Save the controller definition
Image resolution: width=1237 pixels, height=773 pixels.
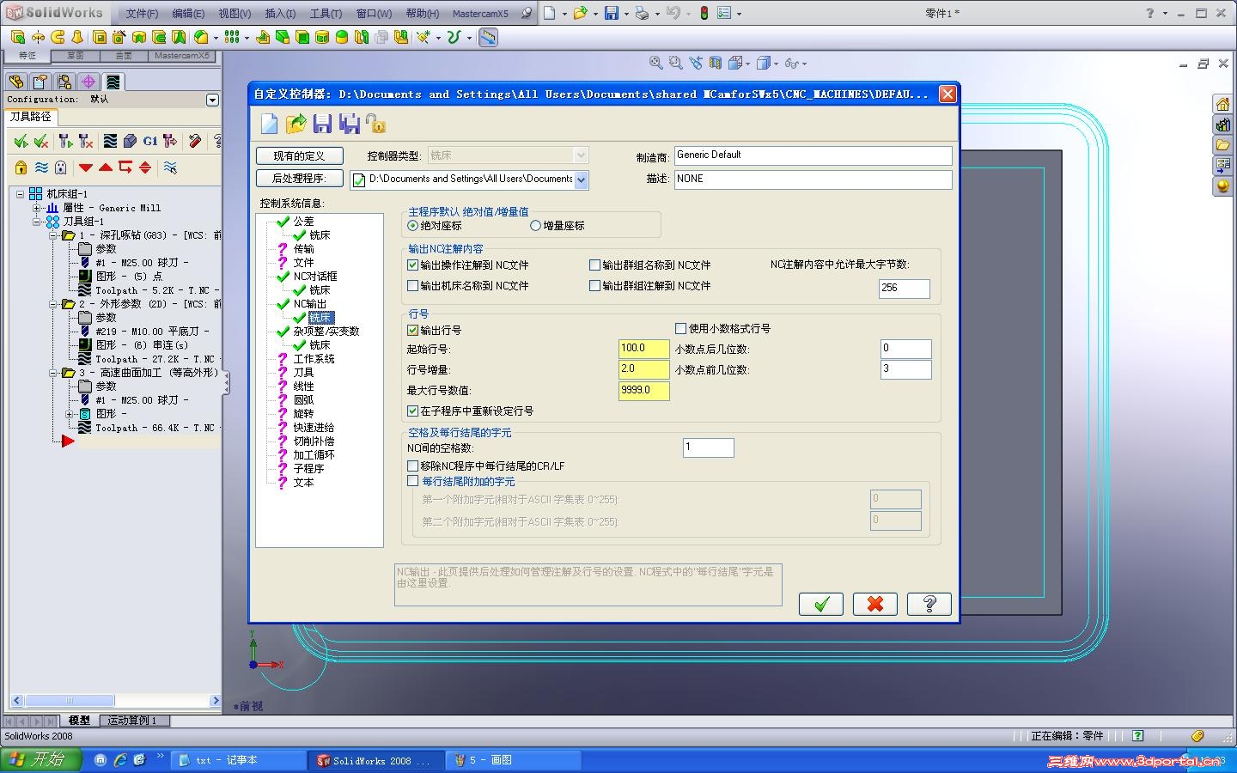322,124
